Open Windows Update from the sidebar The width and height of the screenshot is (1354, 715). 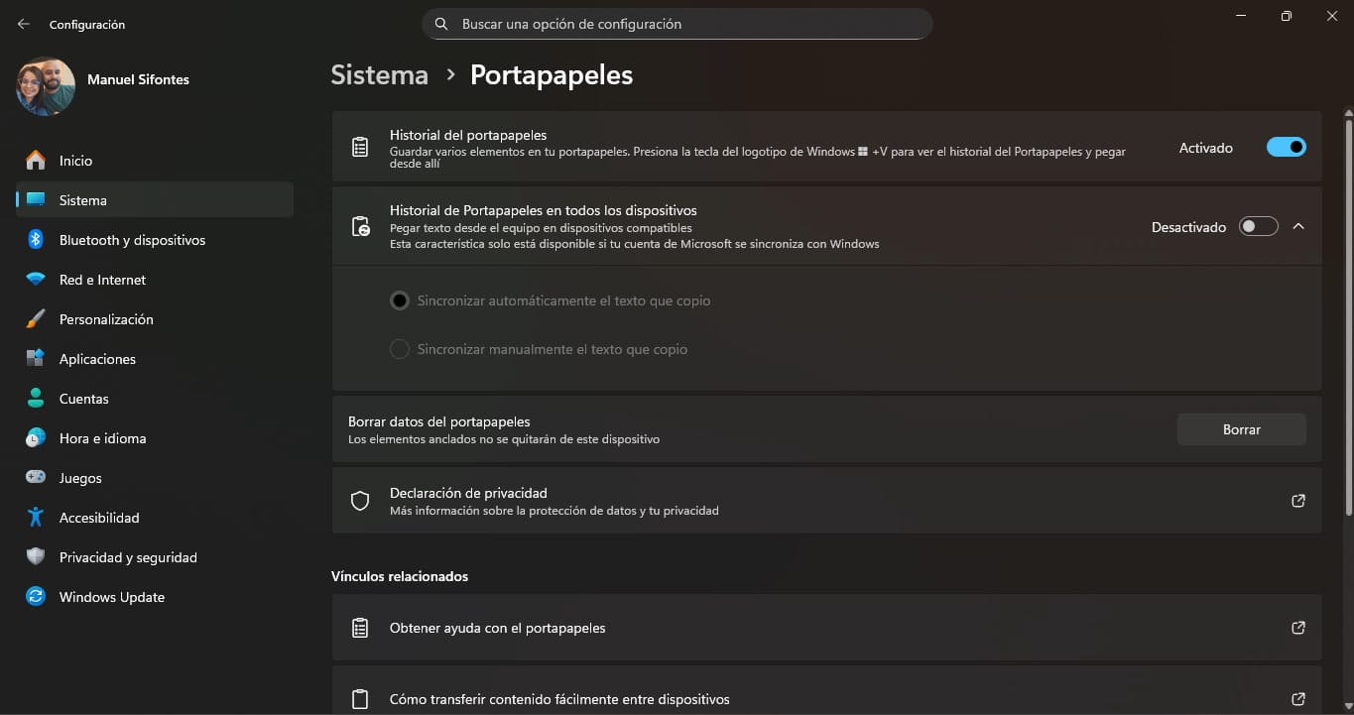(111, 596)
